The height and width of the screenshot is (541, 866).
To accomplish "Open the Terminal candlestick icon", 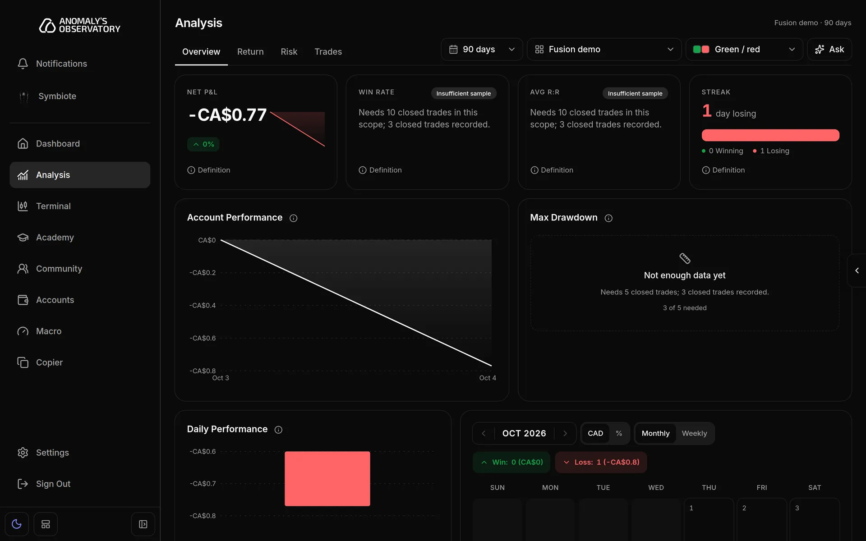I will pyautogui.click(x=23, y=206).
